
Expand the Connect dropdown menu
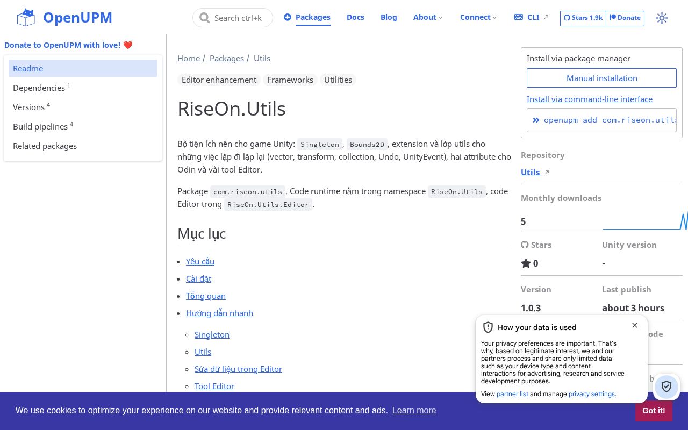478,17
